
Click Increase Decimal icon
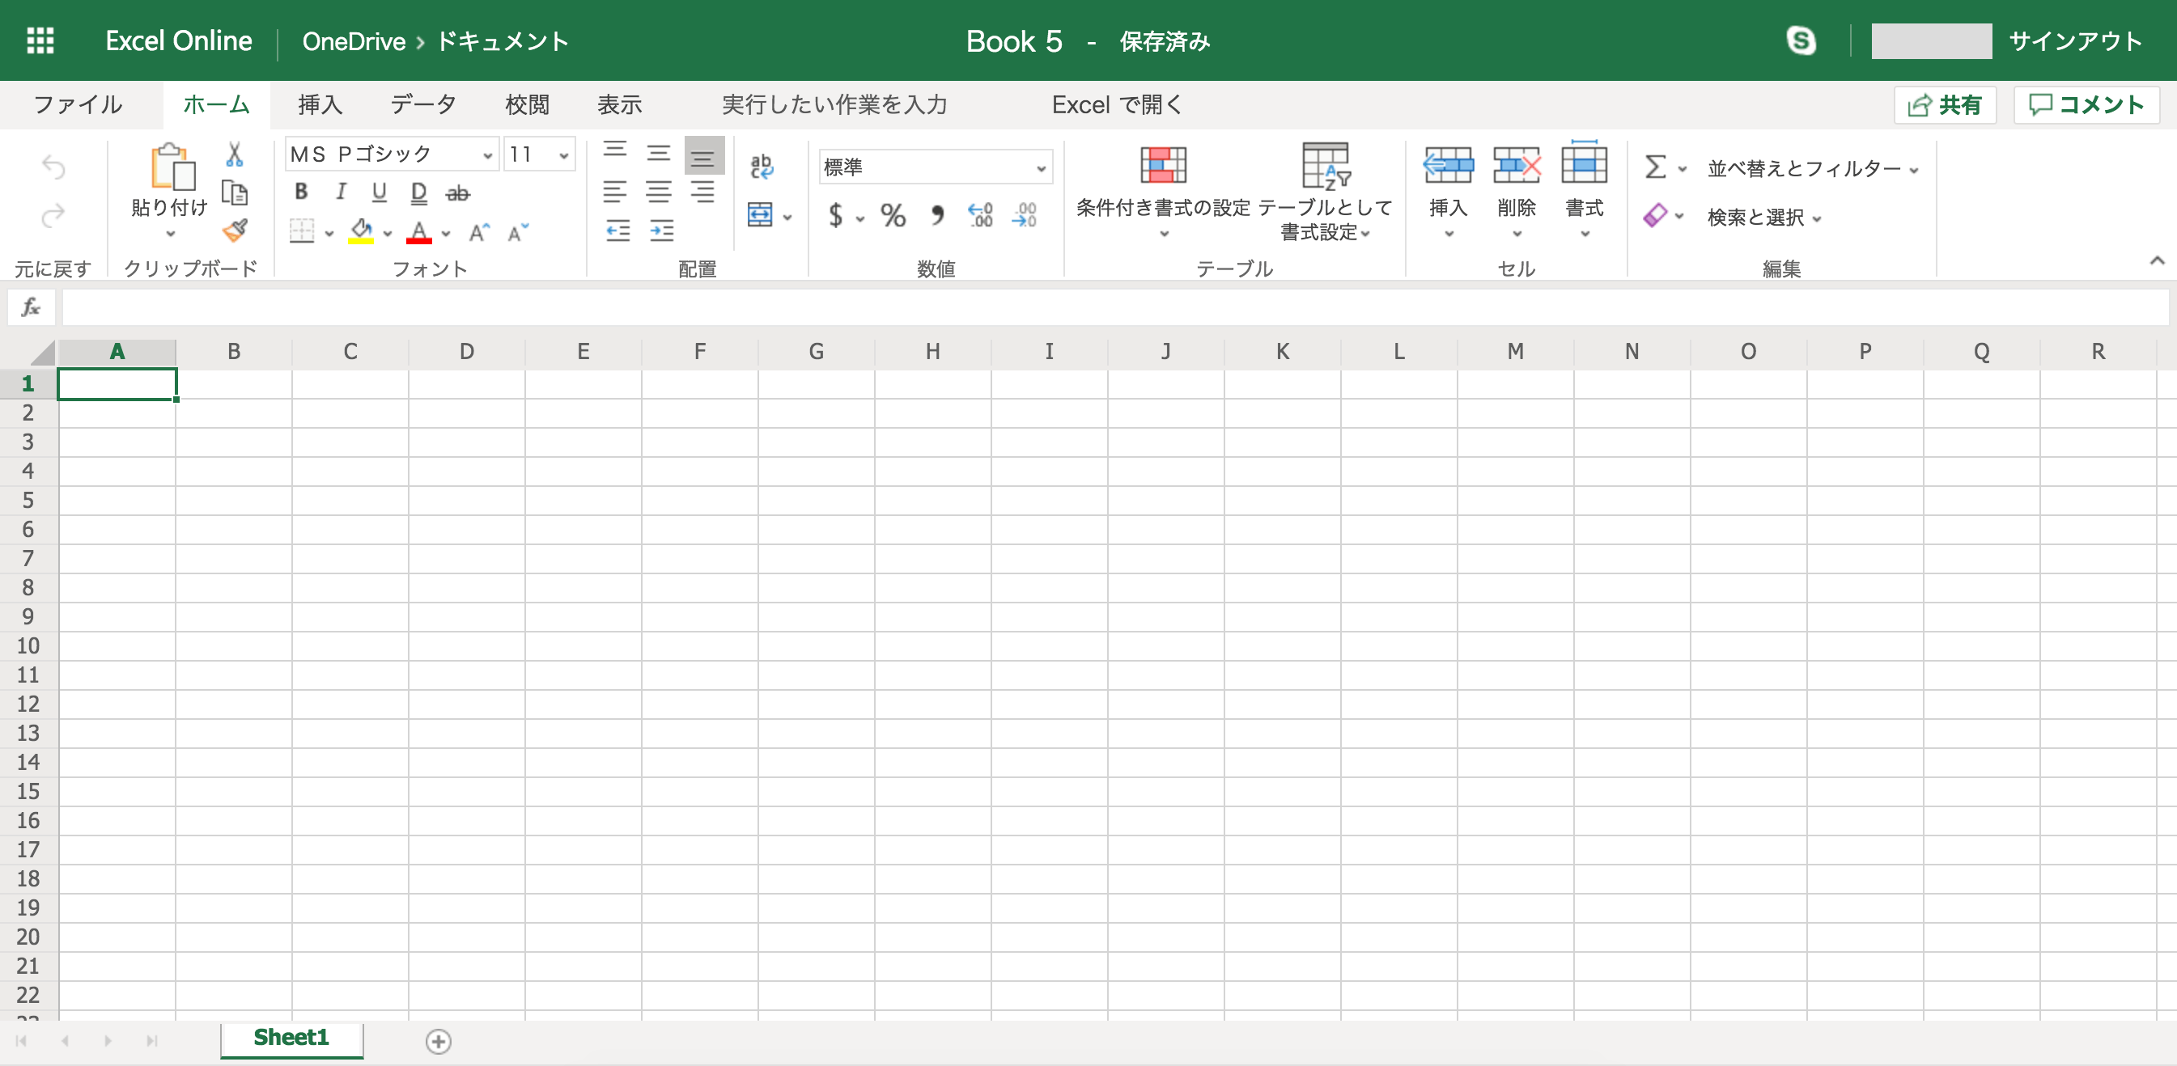pyautogui.click(x=980, y=215)
